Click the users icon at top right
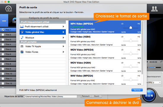 point(154,9)
